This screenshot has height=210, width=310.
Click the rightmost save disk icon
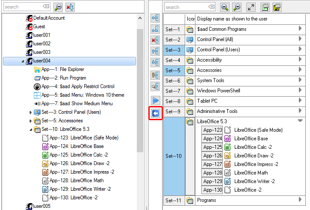[x=277, y=7]
